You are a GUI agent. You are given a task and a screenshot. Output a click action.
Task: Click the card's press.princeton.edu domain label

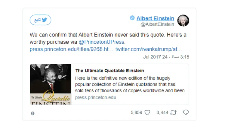(x=96, y=97)
